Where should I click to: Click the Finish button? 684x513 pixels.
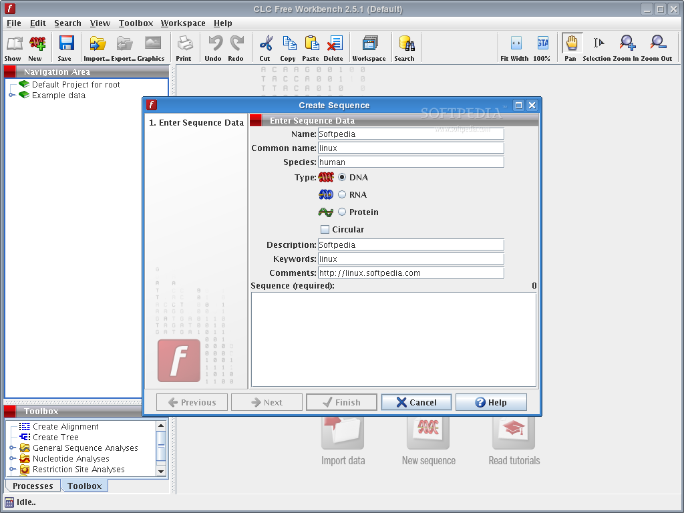pyautogui.click(x=341, y=402)
